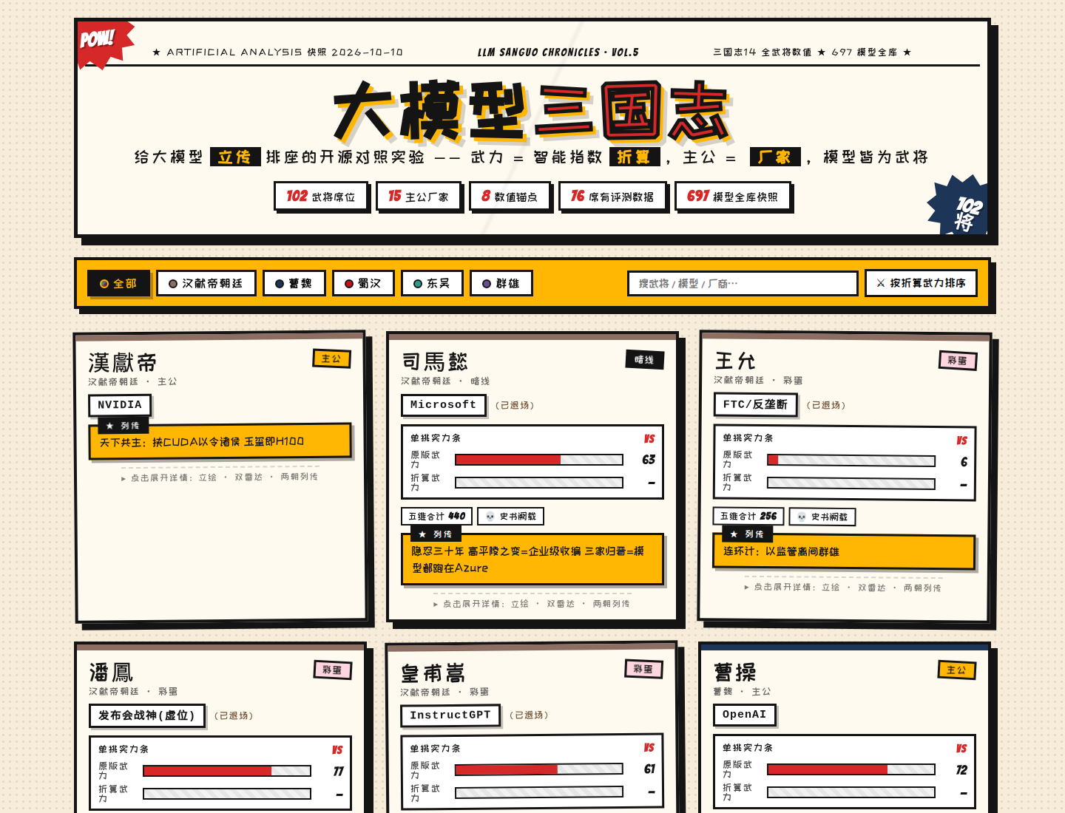Click the star 列传 label in 王允 card
This screenshot has height=813, width=1065.
point(748,534)
